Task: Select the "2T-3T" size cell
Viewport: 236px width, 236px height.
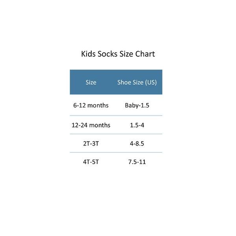Action: tap(91, 144)
